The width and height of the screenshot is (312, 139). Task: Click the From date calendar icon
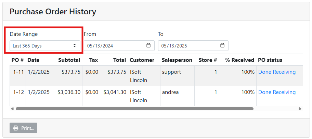[148, 45]
